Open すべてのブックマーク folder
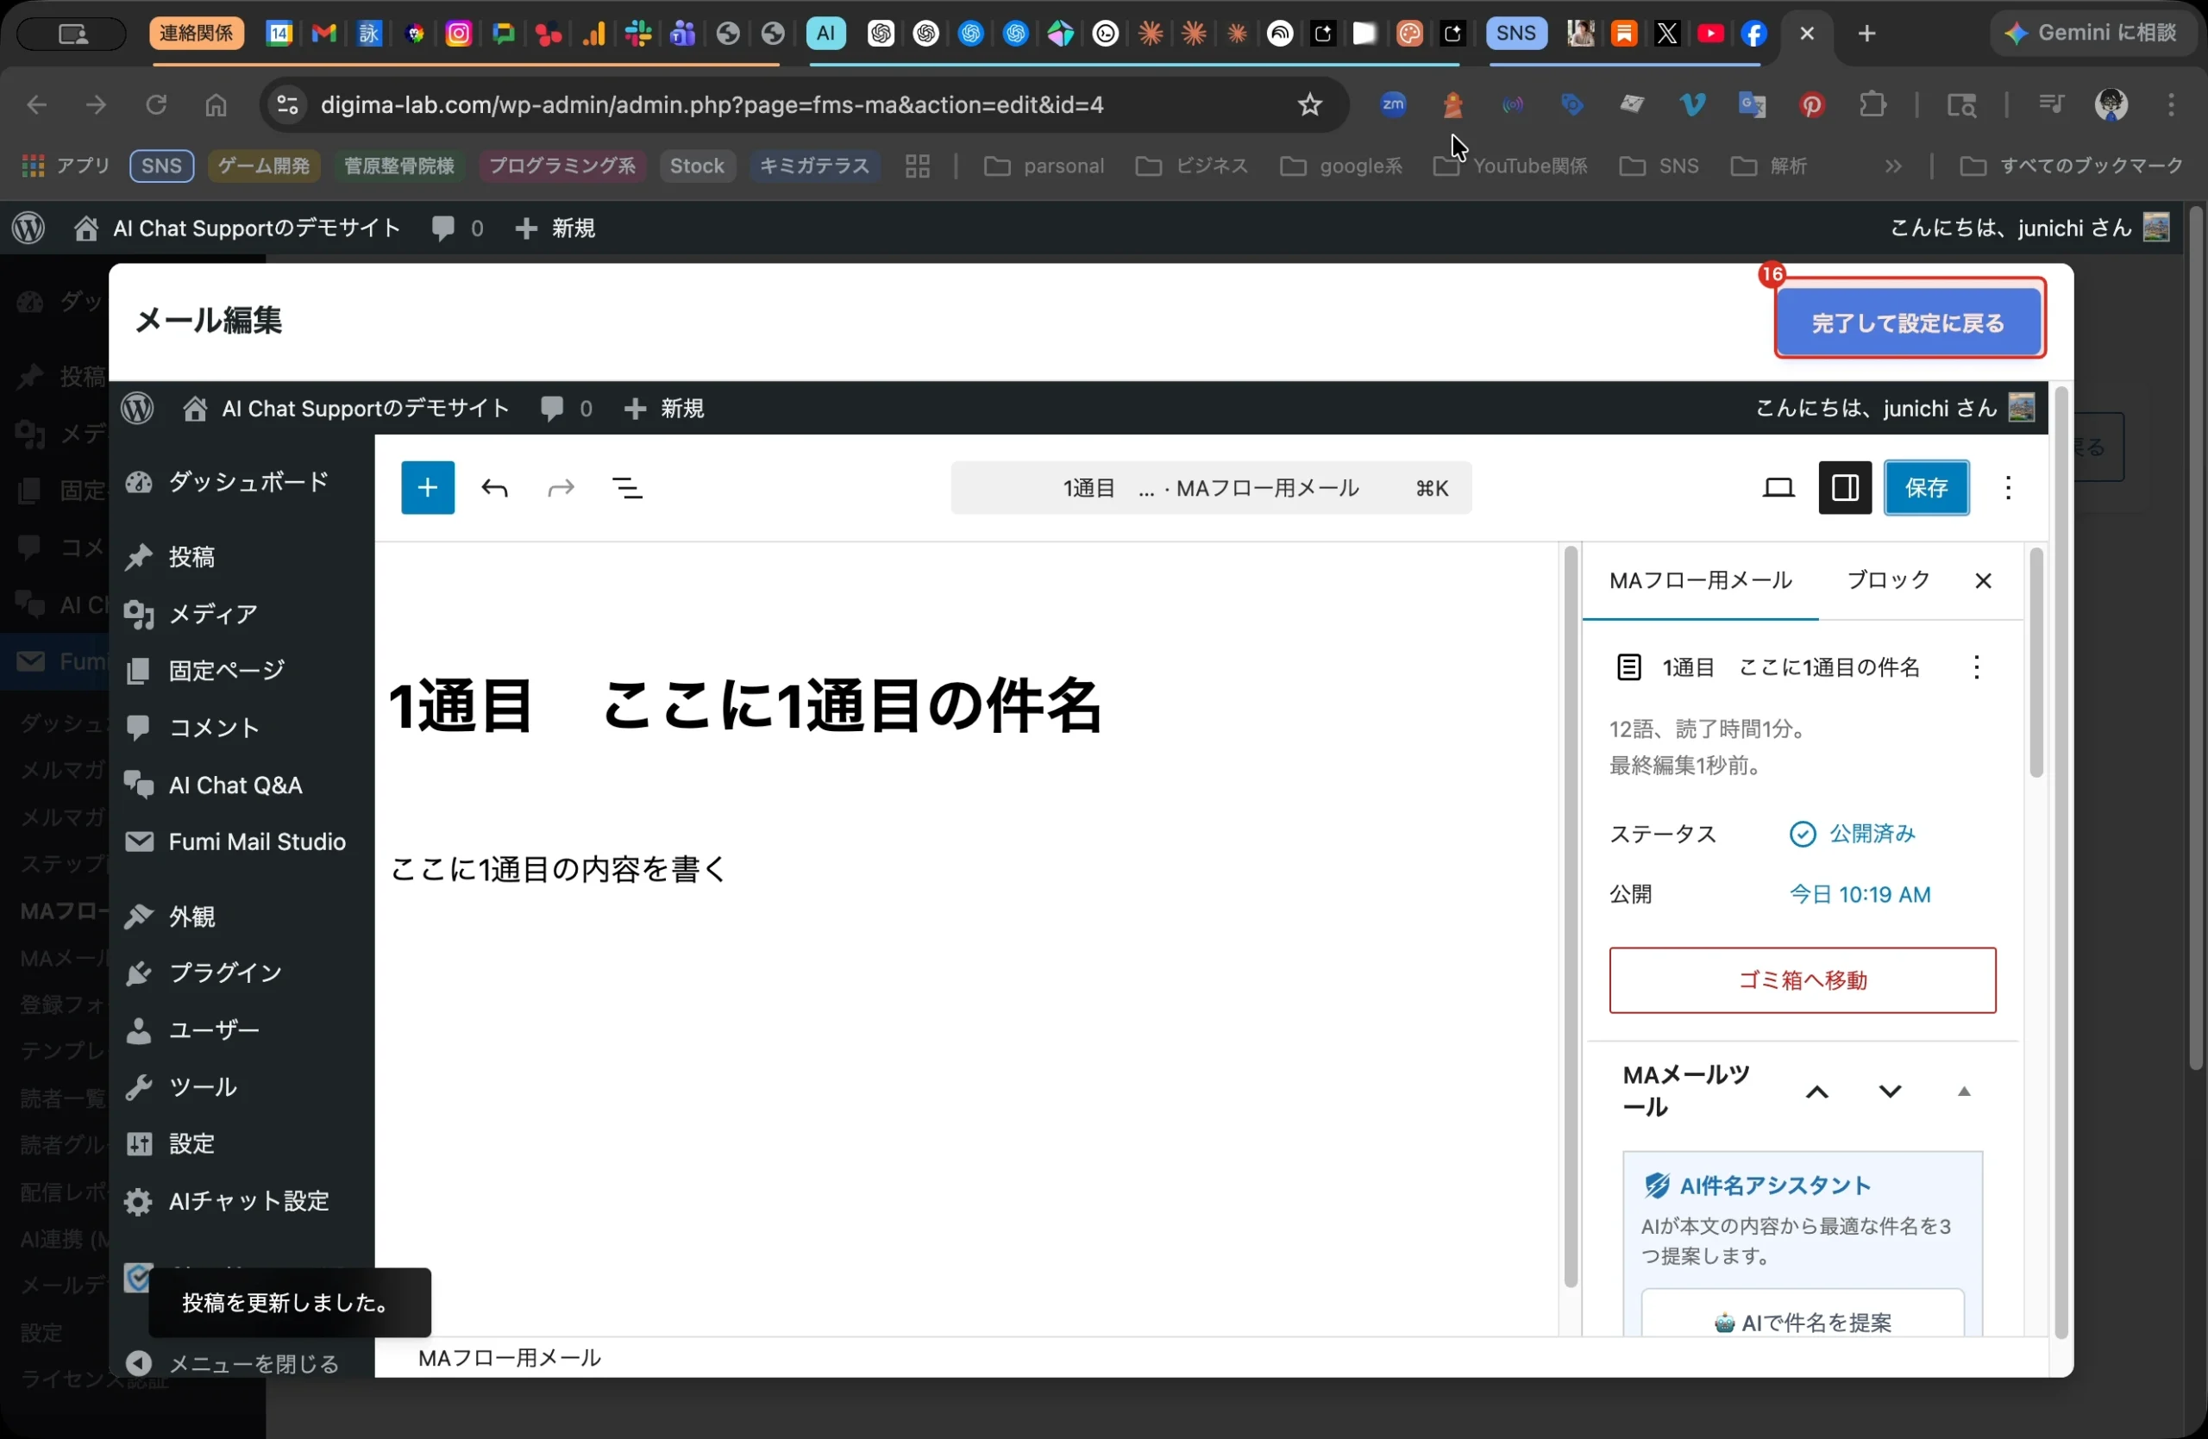Screen dimensions: 2208x1439 pos(2072,166)
